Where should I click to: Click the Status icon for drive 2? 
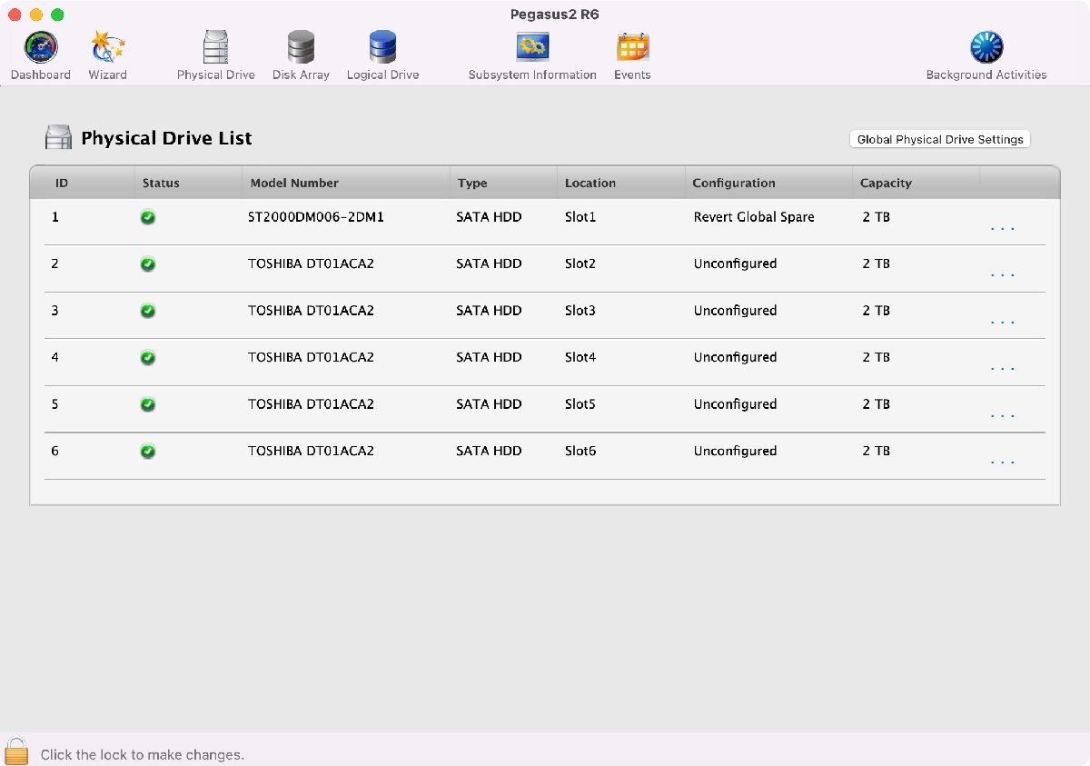point(148,264)
